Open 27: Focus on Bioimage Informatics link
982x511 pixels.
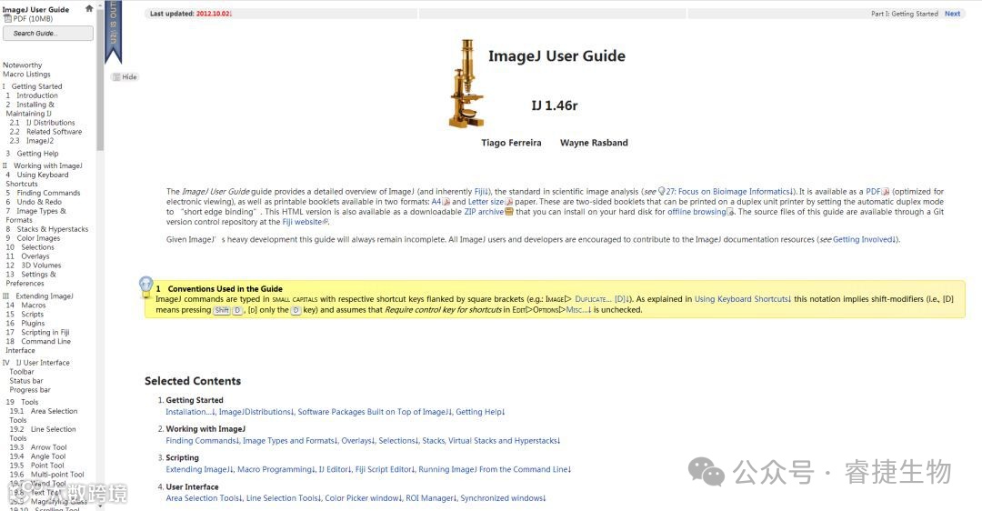[x=730, y=192]
